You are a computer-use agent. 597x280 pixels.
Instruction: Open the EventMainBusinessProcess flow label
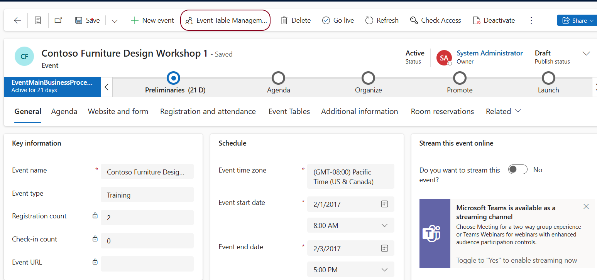(52, 86)
